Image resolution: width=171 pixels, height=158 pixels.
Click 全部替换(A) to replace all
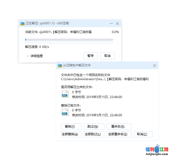coord(71,134)
